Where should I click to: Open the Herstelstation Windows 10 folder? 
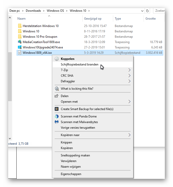tap(40, 26)
